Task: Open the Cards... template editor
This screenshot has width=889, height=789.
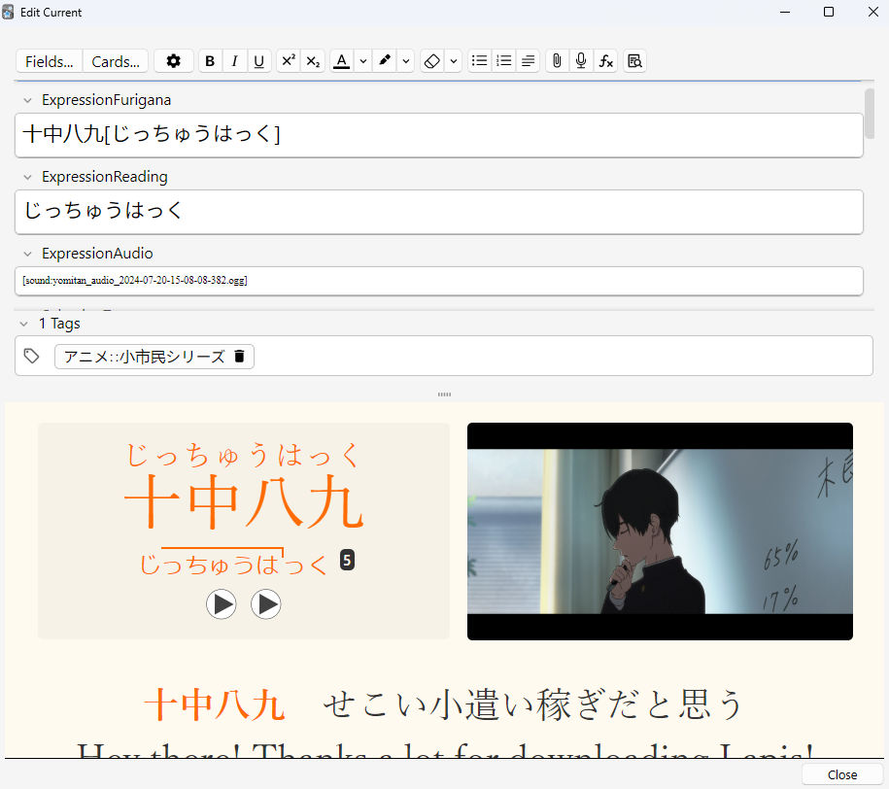Action: tap(116, 61)
